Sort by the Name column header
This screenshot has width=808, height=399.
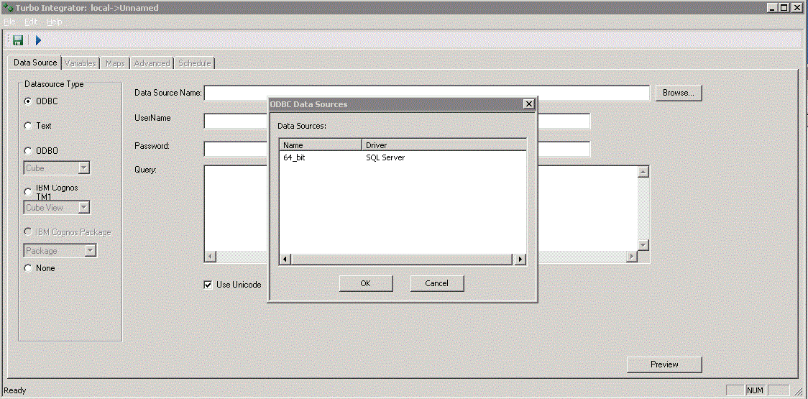coord(321,145)
